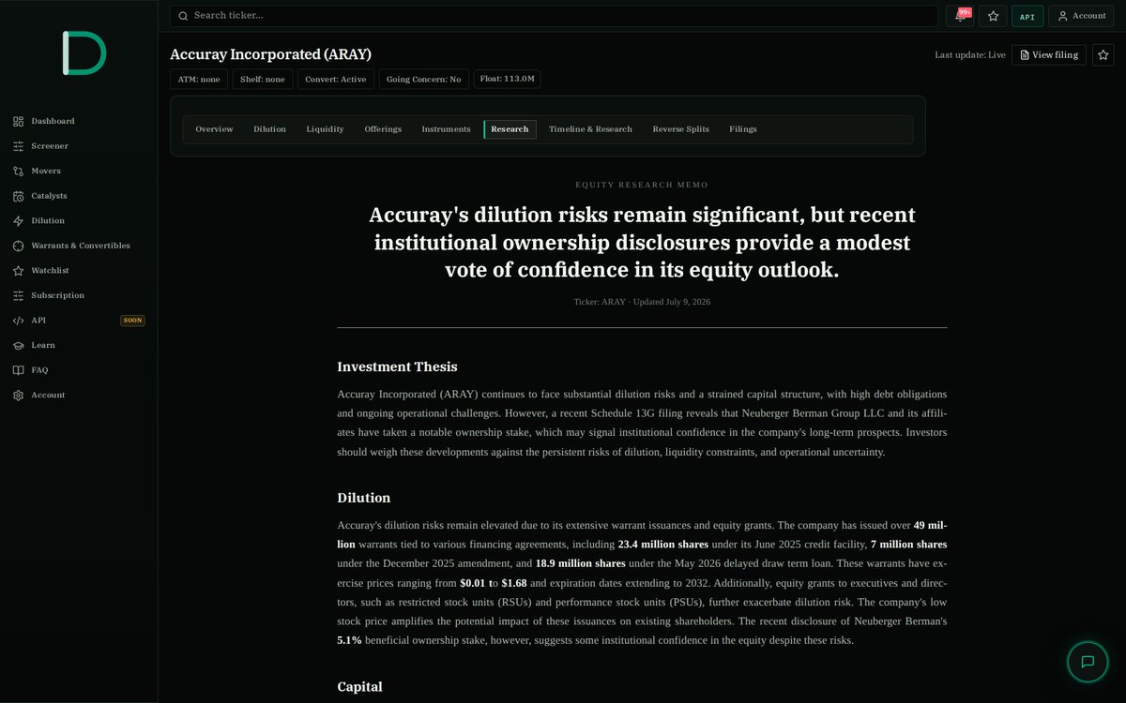
Task: Click the Float: 113.0M badge
Action: 507,79
